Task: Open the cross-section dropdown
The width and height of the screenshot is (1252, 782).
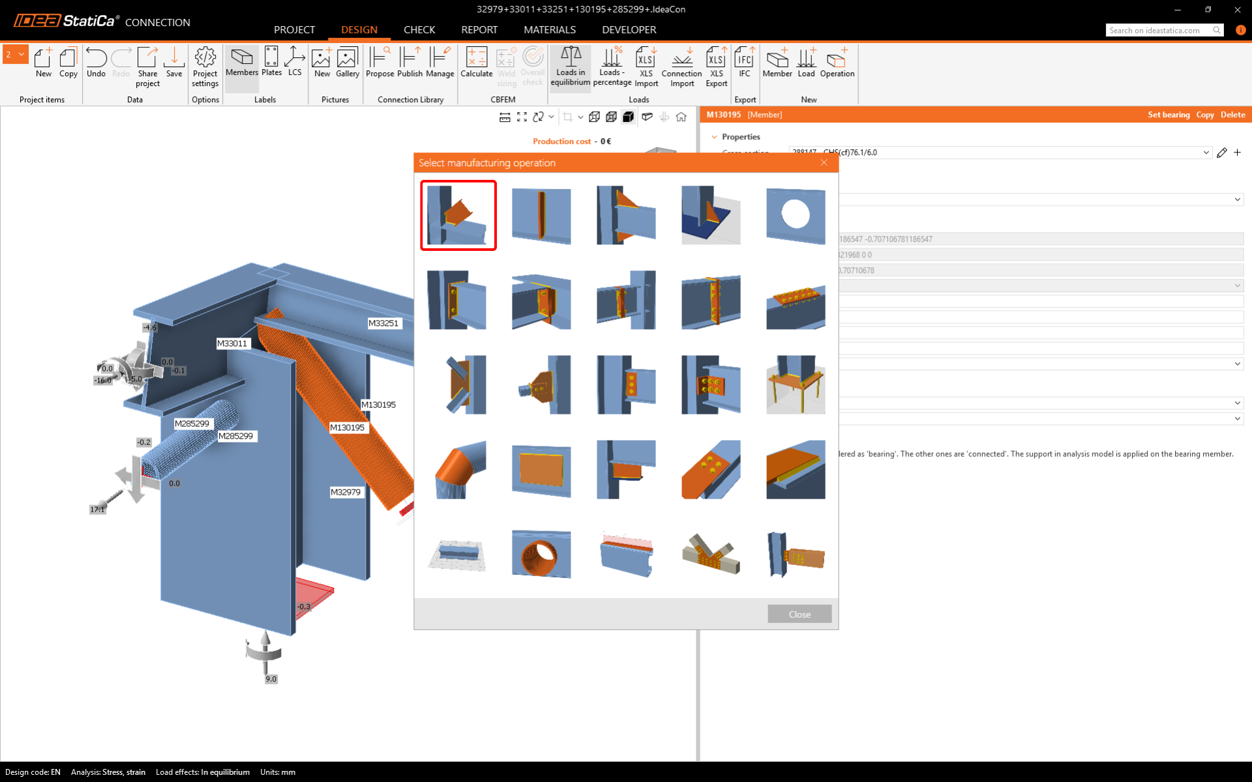Action: [x=1206, y=152]
